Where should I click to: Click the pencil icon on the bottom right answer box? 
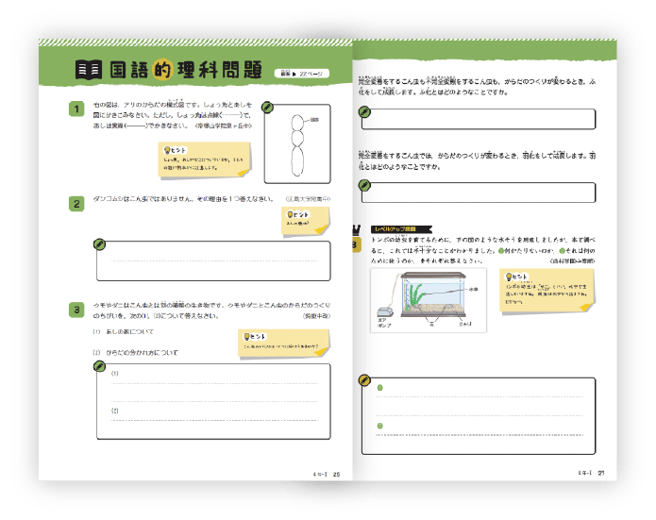[363, 379]
